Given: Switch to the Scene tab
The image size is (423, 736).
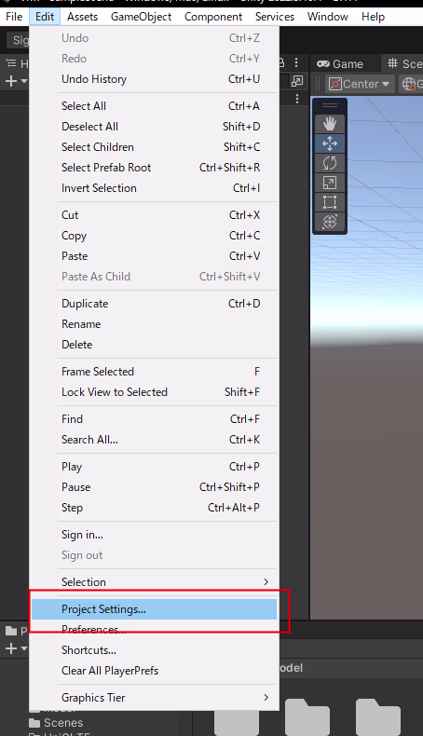Looking at the screenshot, I should 404,64.
